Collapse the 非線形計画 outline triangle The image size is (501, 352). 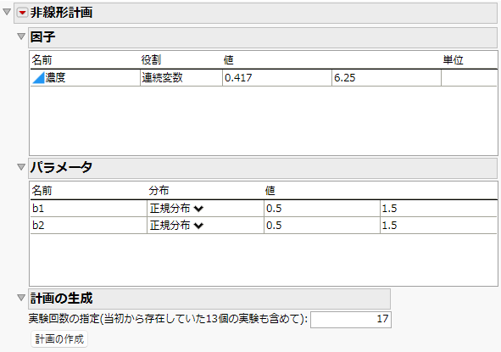[7, 12]
